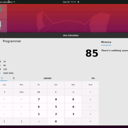Click the Or bitwise button
This screenshot has height=128, width=128.
coord(39,85)
